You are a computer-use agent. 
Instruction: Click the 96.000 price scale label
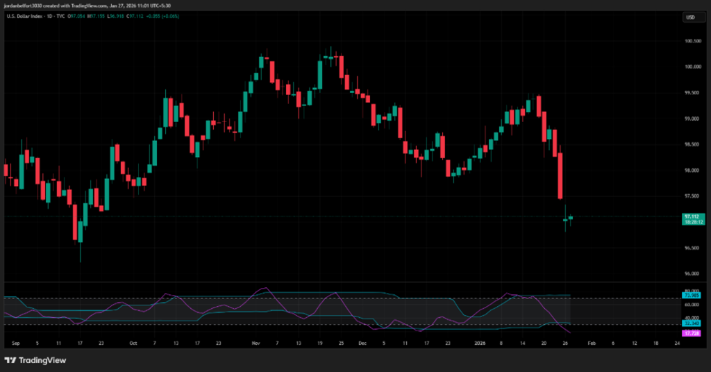coord(692,273)
